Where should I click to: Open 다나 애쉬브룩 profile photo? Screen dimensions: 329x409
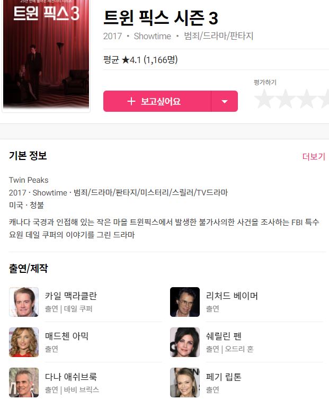click(24, 383)
